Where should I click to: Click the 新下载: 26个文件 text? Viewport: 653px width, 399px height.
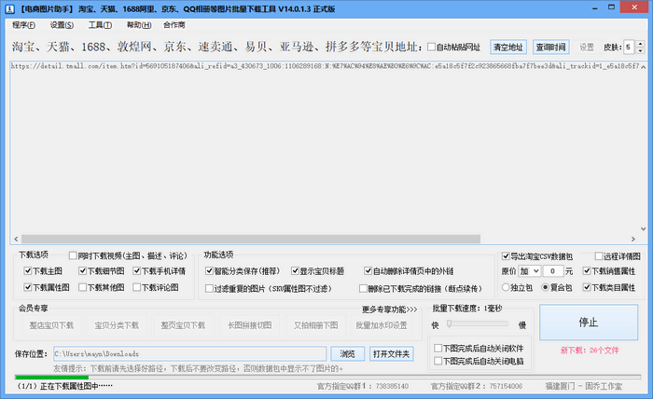coord(590,351)
